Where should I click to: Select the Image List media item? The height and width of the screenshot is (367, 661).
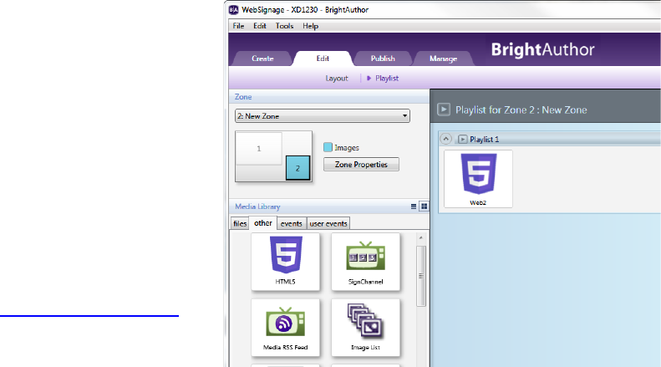tap(365, 328)
